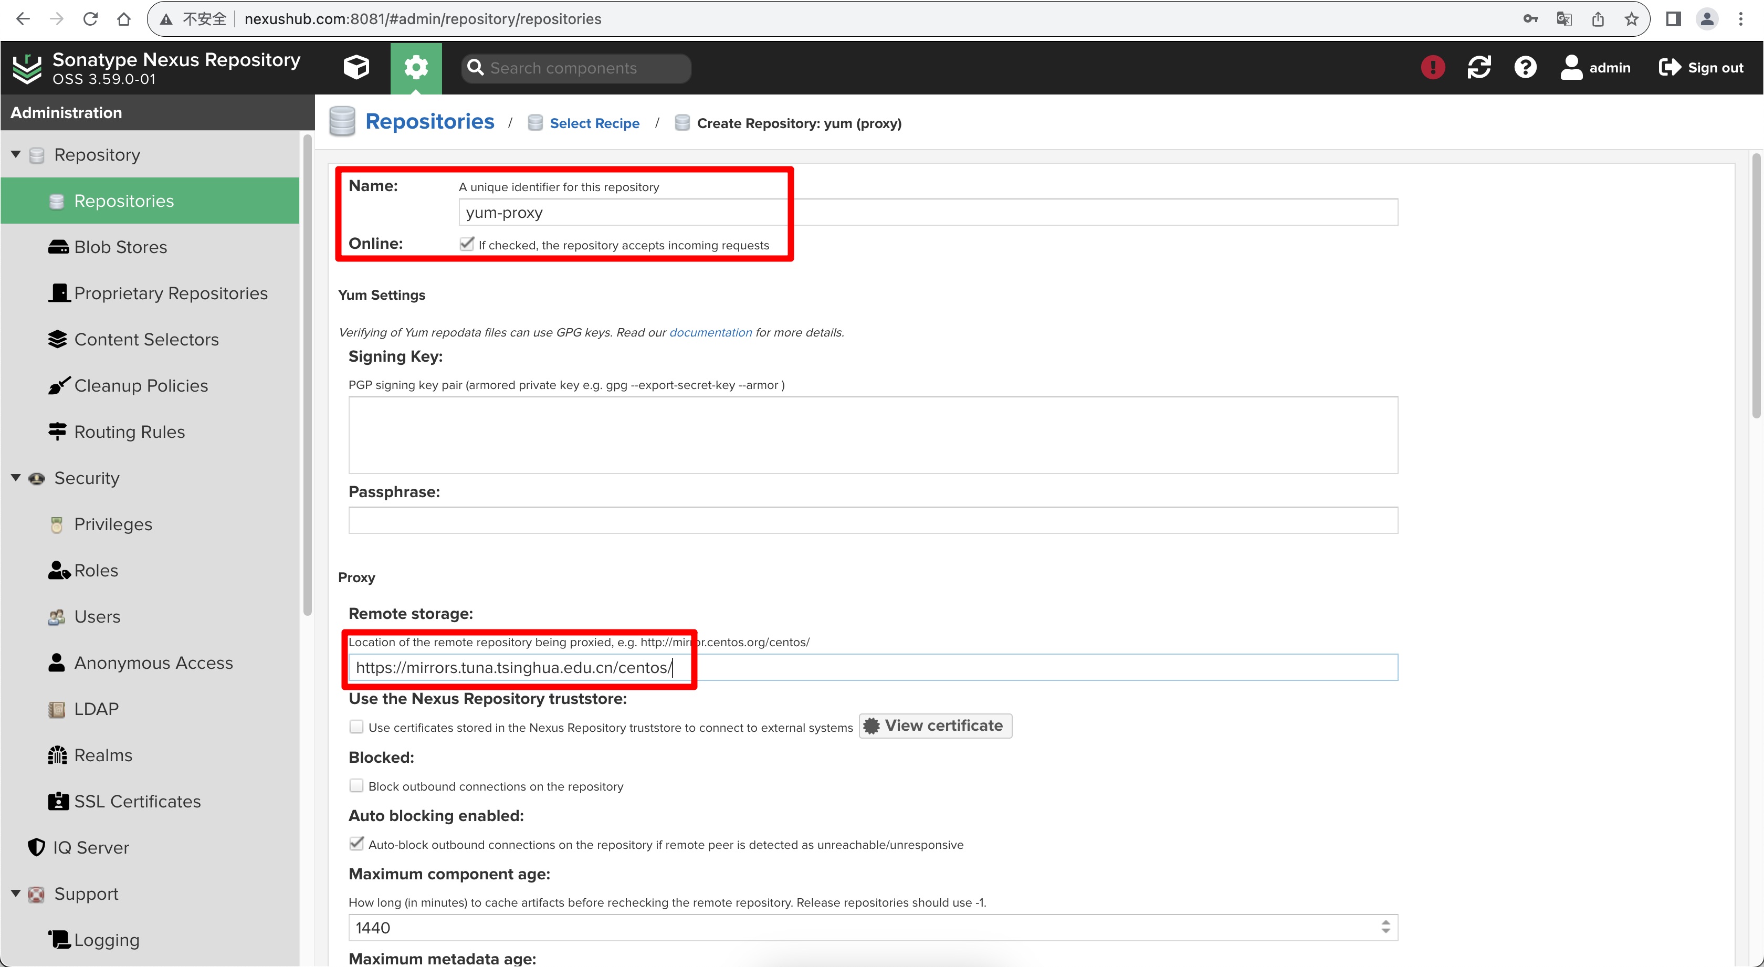
Task: Open the Chrome profile avatar
Action: pos(1707,18)
